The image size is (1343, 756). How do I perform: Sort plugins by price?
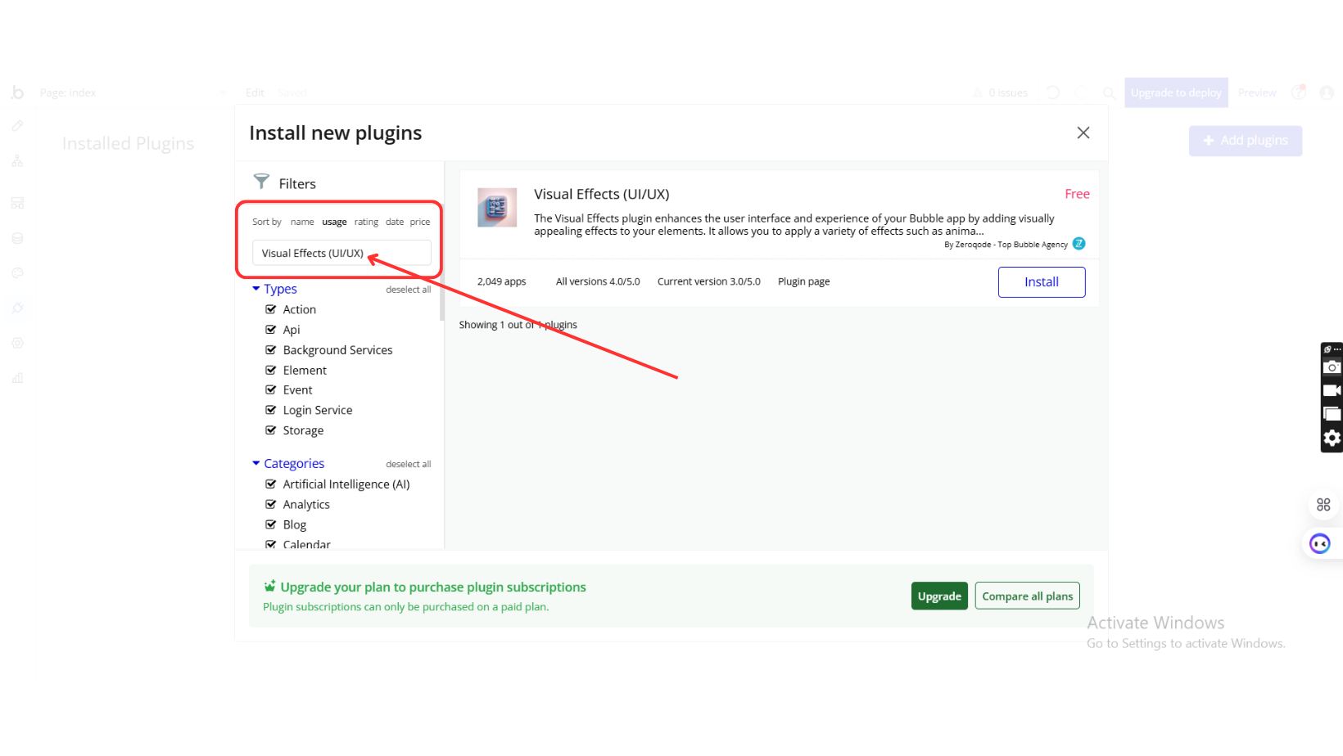(420, 222)
